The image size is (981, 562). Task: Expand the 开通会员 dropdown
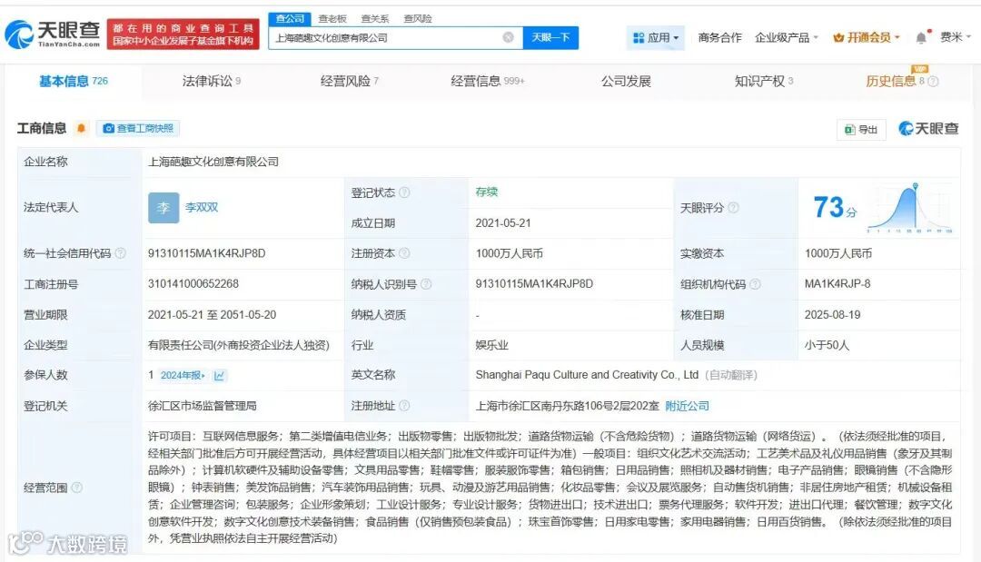pos(867,37)
